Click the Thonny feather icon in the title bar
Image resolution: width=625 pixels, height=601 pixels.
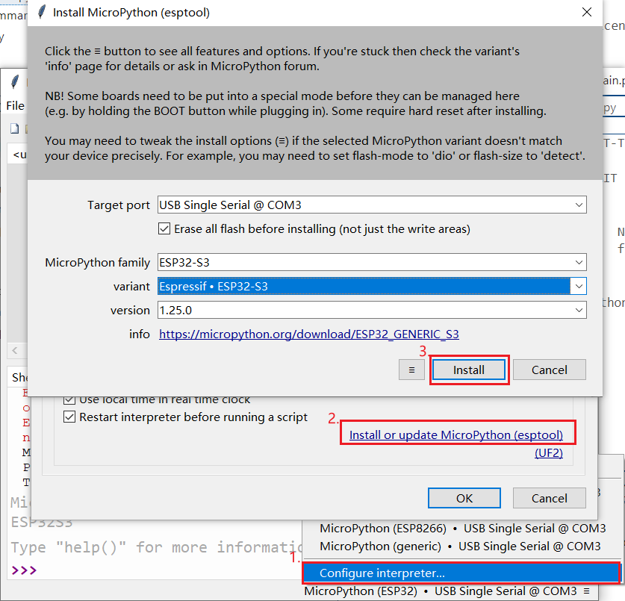click(x=14, y=81)
